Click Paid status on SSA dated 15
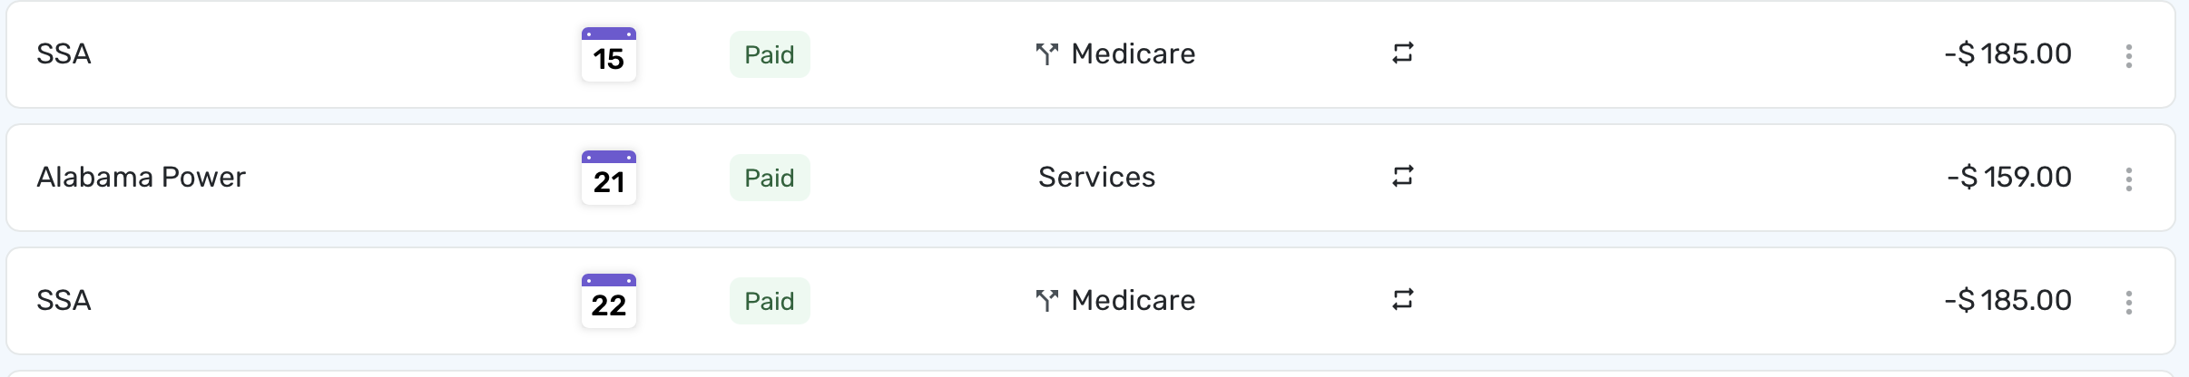Image resolution: width=2189 pixels, height=377 pixels. click(770, 55)
